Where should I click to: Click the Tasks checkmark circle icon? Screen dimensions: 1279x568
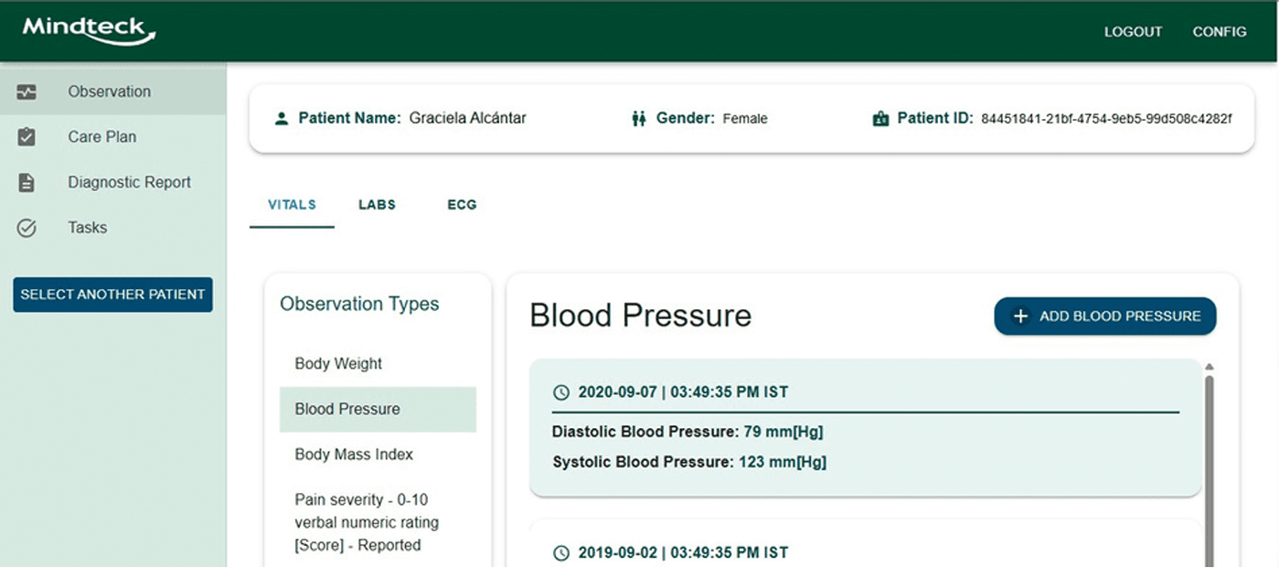[27, 228]
